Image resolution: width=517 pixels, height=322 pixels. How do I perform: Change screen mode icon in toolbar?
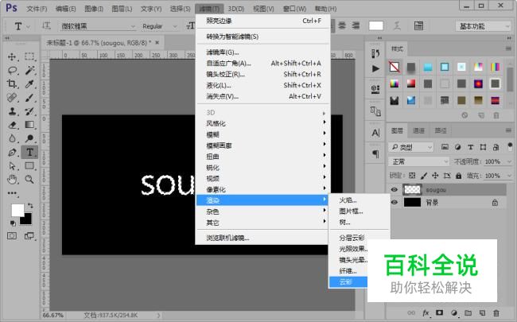29,236
